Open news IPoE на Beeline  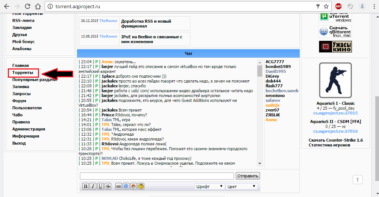coord(152,39)
